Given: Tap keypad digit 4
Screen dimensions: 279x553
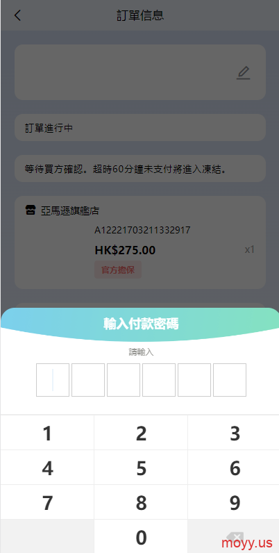Looking at the screenshot, I should 47,468.
